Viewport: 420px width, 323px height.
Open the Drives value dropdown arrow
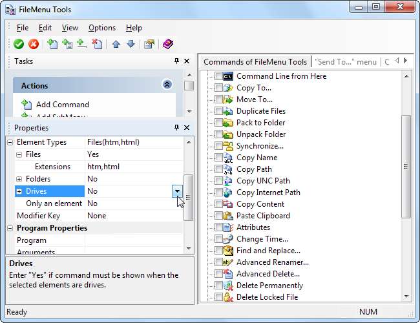point(177,191)
